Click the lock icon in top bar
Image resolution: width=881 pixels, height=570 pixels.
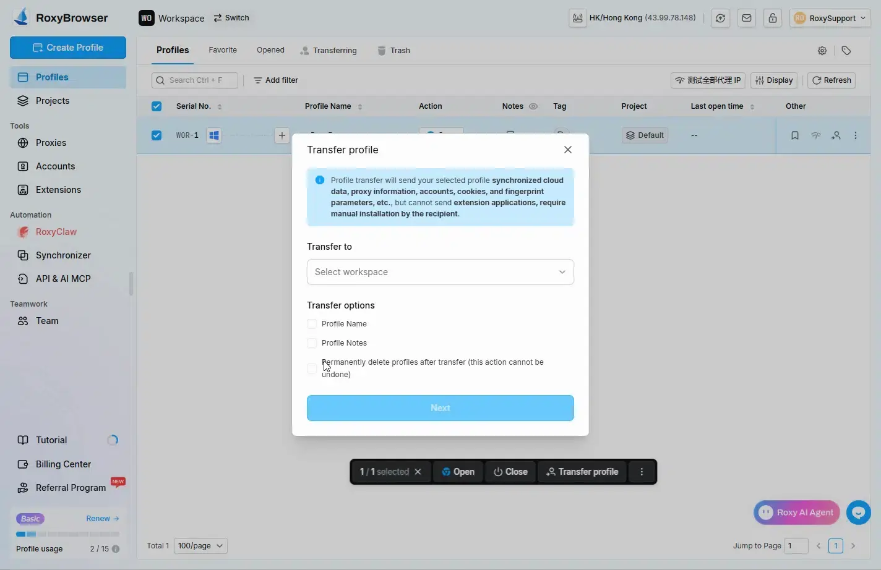point(773,18)
